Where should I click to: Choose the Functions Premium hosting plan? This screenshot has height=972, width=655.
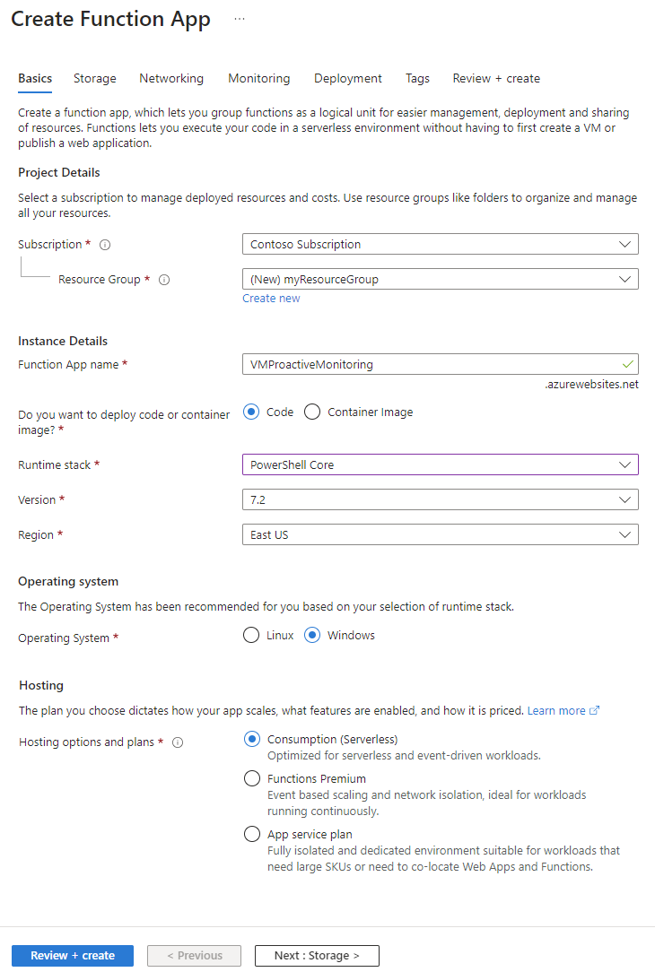point(252,777)
